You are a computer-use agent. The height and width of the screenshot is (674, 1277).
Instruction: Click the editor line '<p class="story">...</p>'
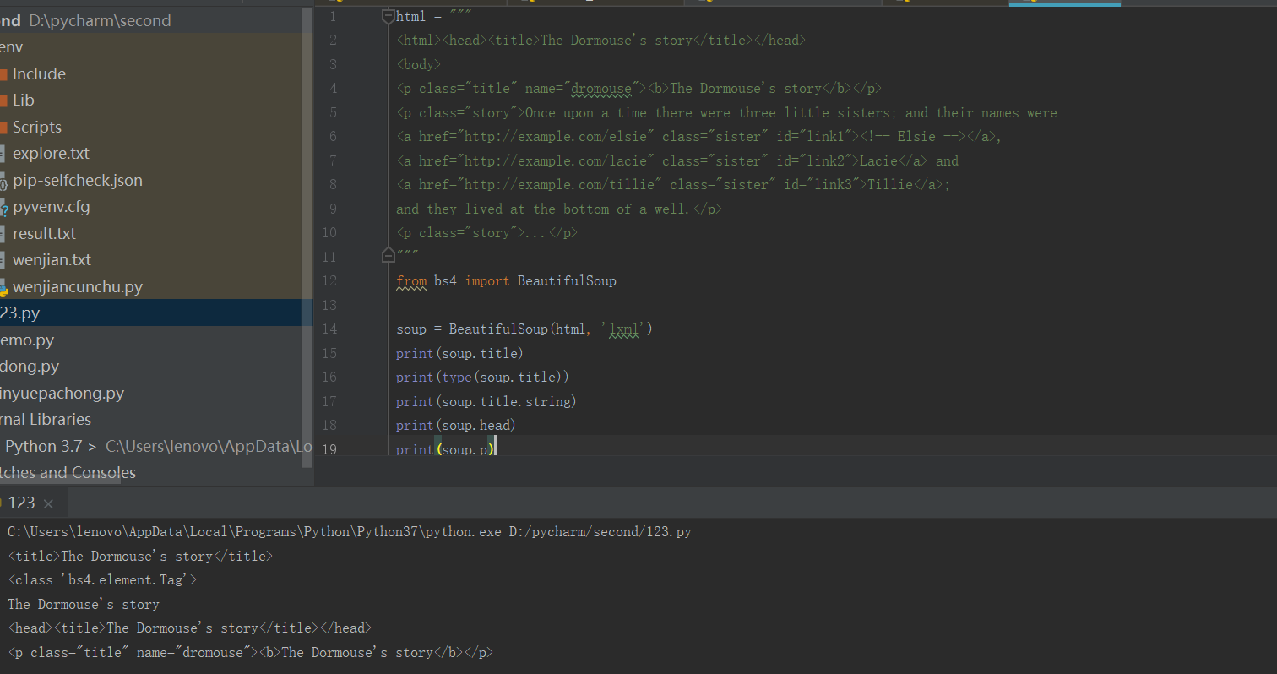tap(487, 233)
